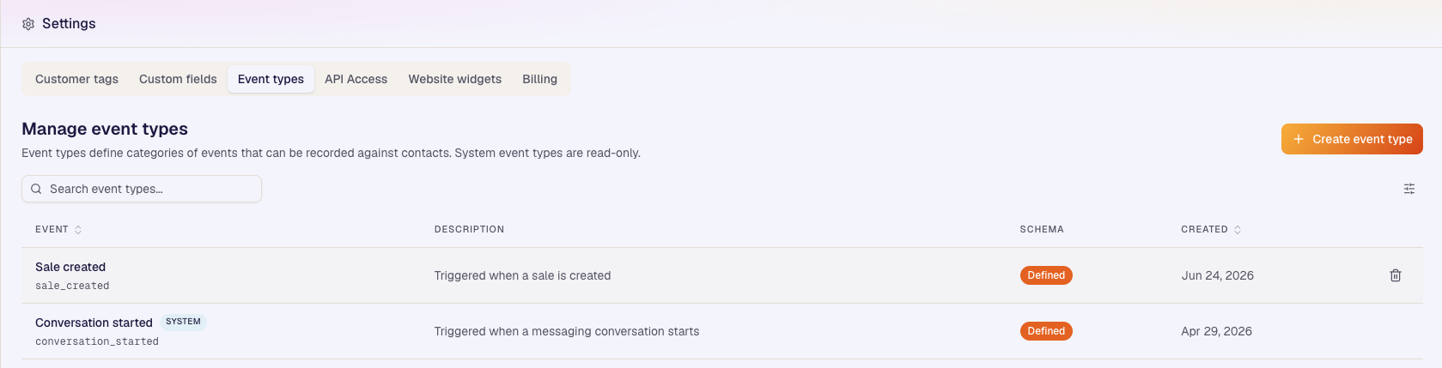1442x368 pixels.
Task: Open the Custom fields tab
Action: (178, 79)
